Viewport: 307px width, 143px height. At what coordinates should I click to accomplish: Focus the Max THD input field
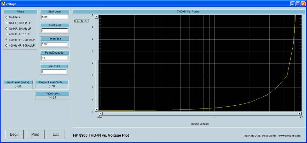pyautogui.click(x=54, y=71)
